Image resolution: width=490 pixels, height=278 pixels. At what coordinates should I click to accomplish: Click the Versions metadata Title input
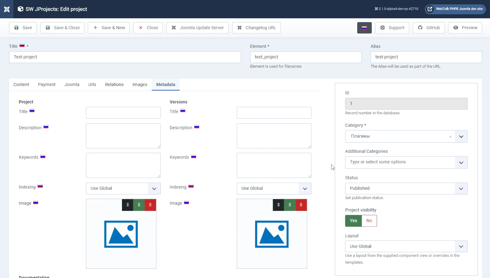(274, 113)
